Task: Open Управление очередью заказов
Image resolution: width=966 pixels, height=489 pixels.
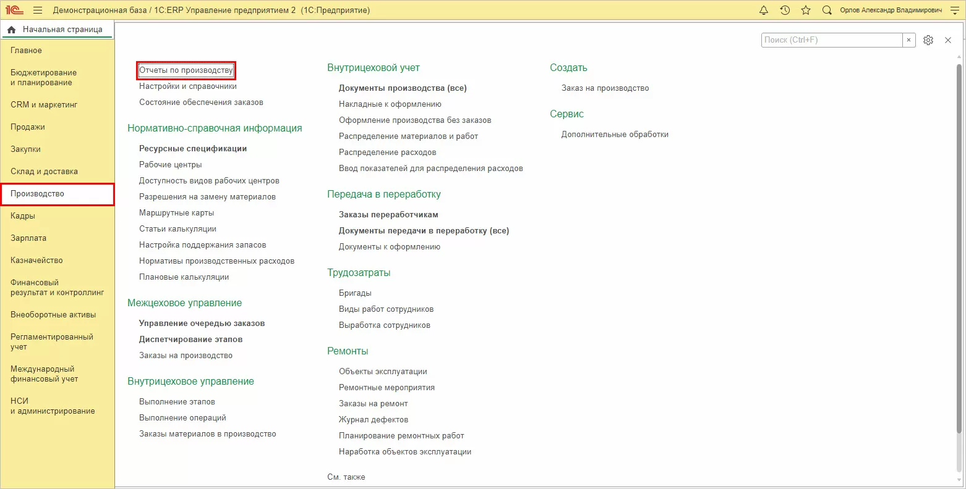Action: pos(202,324)
